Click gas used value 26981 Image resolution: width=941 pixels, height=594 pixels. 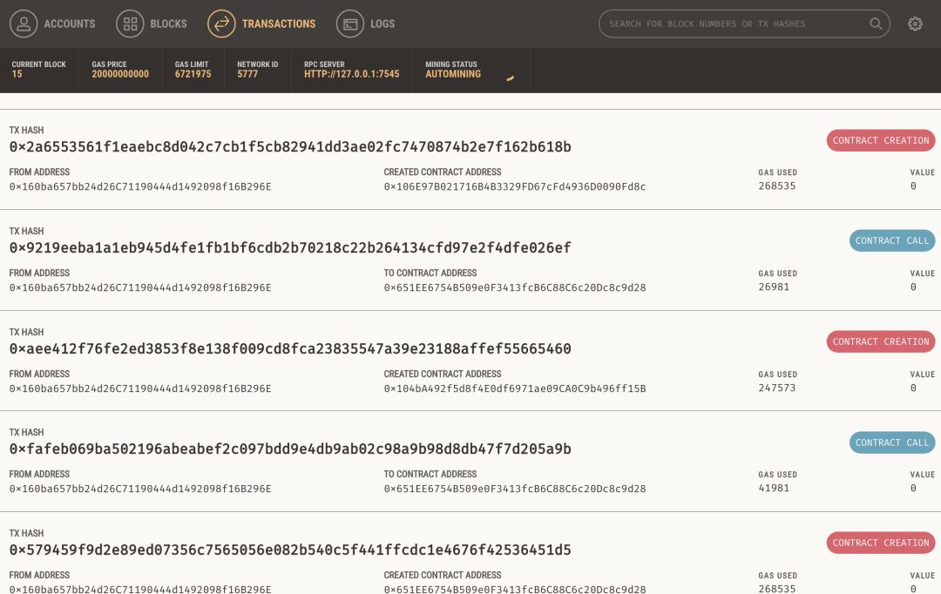774,287
